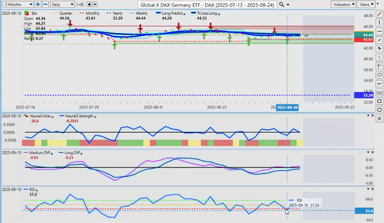This screenshot has width=384, height=223.
Task: Click the blue 33.29 yearly price tag
Action: 364,95
